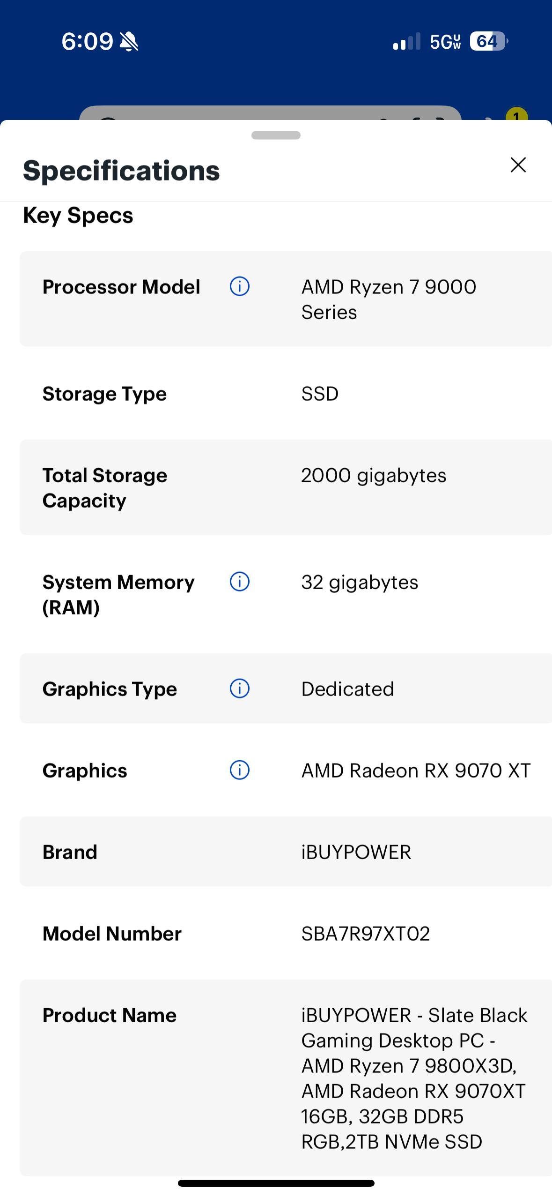Tap the AMD Radeon RX 9070 XT value
Viewport: 552px width, 1198px height.
pos(415,771)
